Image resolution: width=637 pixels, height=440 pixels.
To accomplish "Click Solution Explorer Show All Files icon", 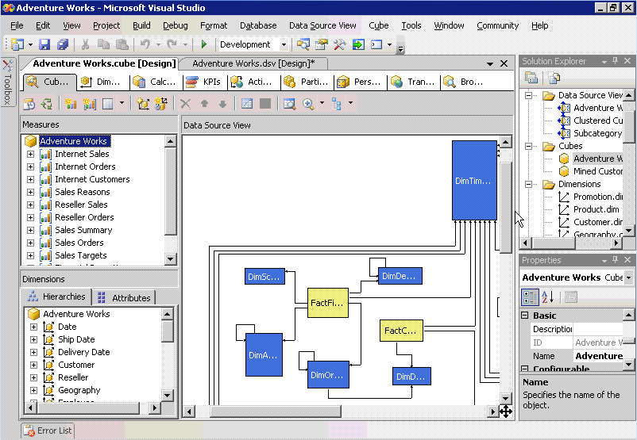I will pos(554,77).
